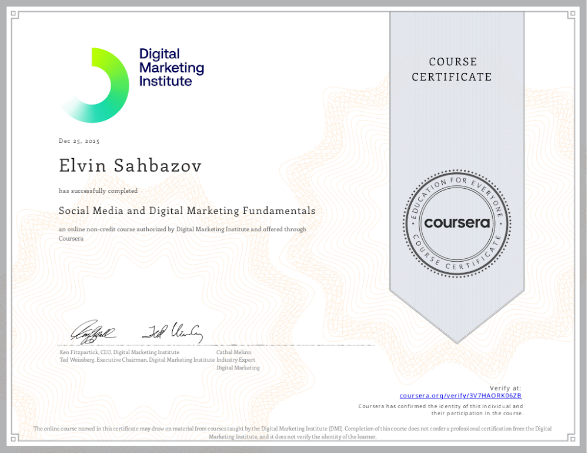Click the Ted Weissberg, Executive Chairman name line
Viewport: 588px width, 454px height.
(x=137, y=359)
